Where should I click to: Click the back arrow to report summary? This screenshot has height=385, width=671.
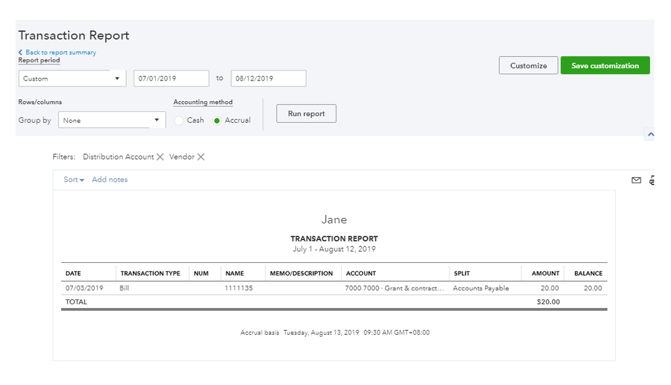coord(21,52)
